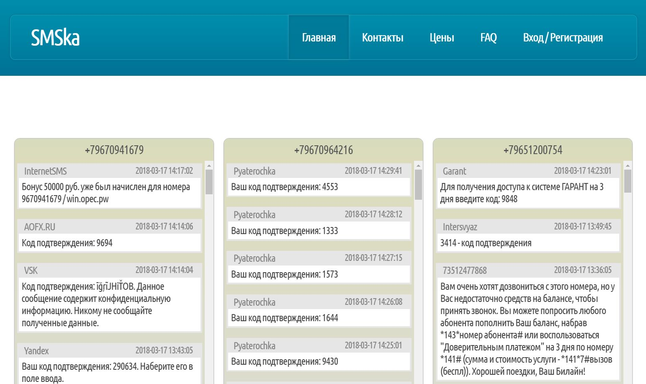Select the phone number +79670941679 header
Viewport: 646px width, 384px height.
coord(114,150)
